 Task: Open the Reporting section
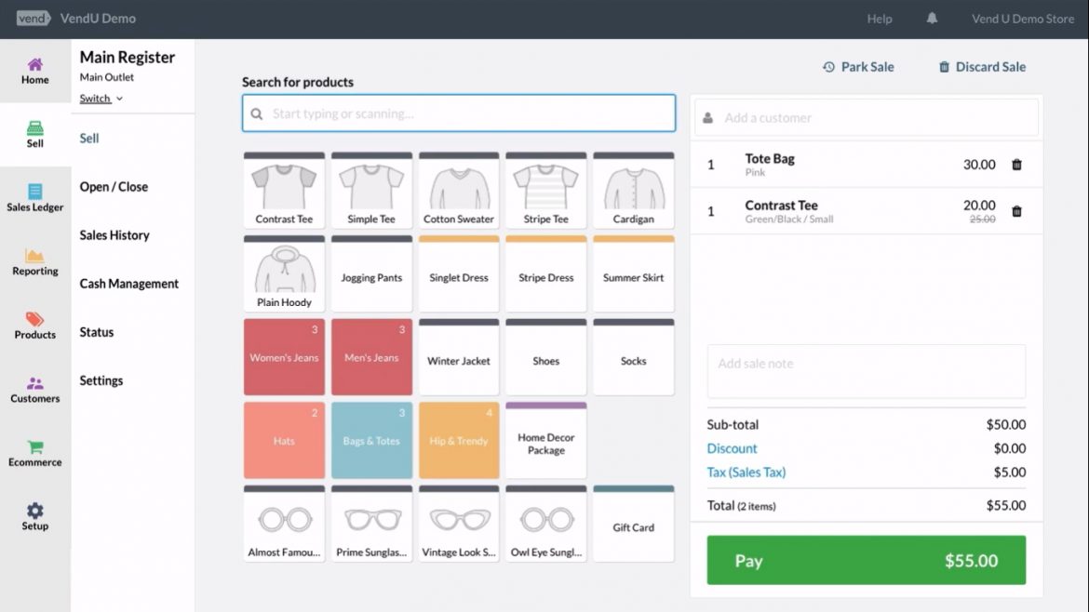pyautogui.click(x=34, y=263)
